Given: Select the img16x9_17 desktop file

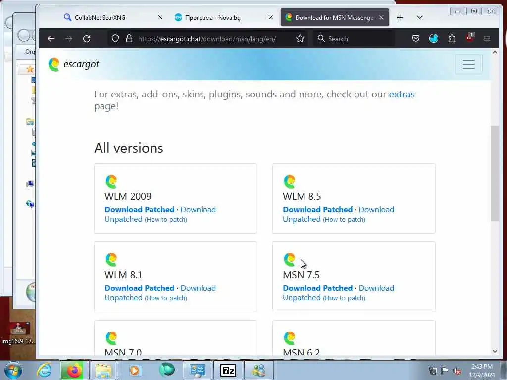Looking at the screenshot, I should tap(18, 333).
